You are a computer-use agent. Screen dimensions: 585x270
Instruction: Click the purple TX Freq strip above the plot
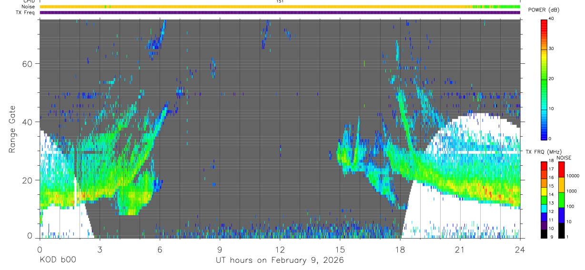(x=280, y=12)
